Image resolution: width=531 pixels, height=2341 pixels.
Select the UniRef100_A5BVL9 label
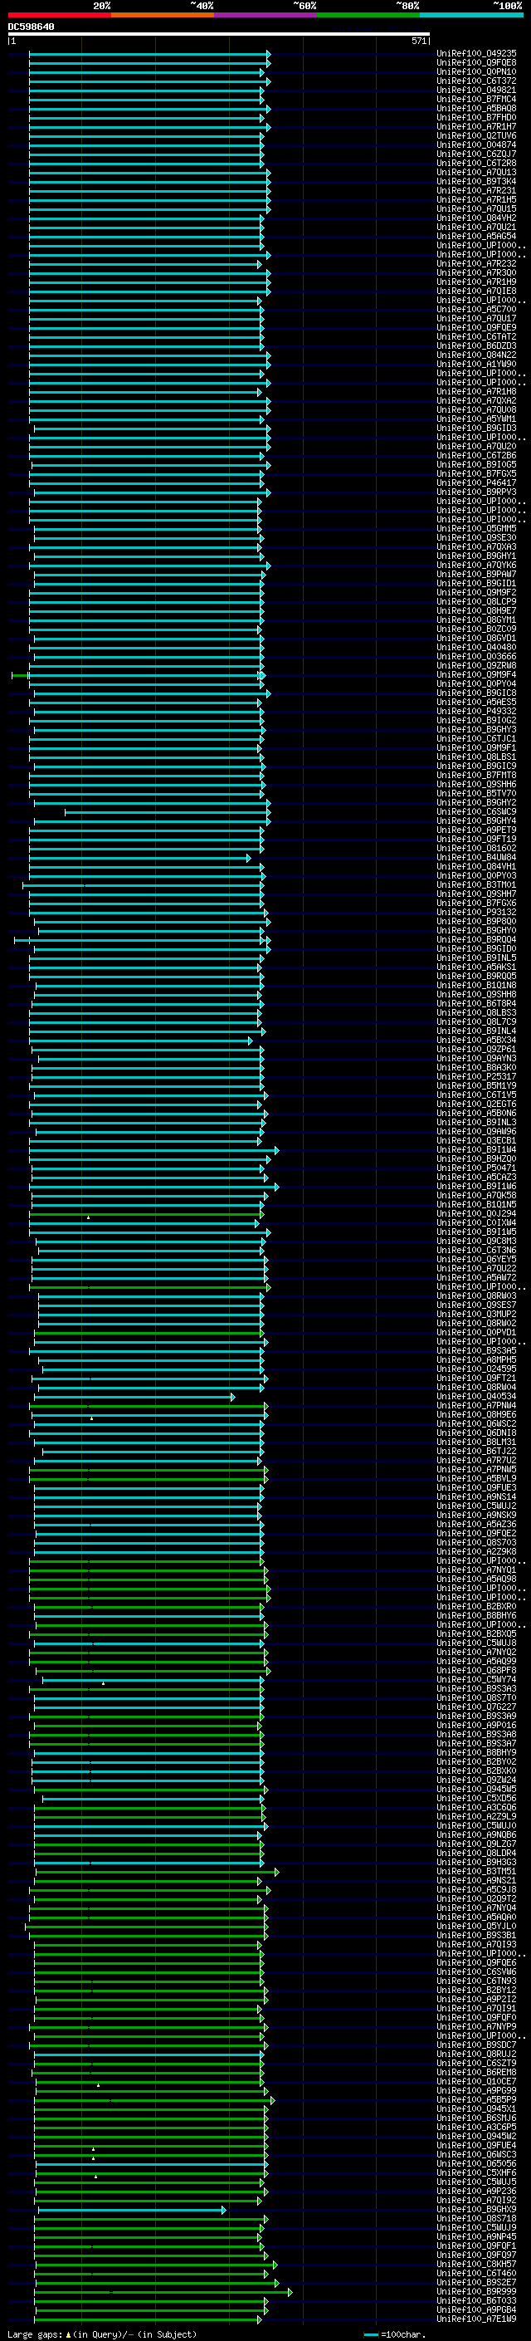(476, 1477)
